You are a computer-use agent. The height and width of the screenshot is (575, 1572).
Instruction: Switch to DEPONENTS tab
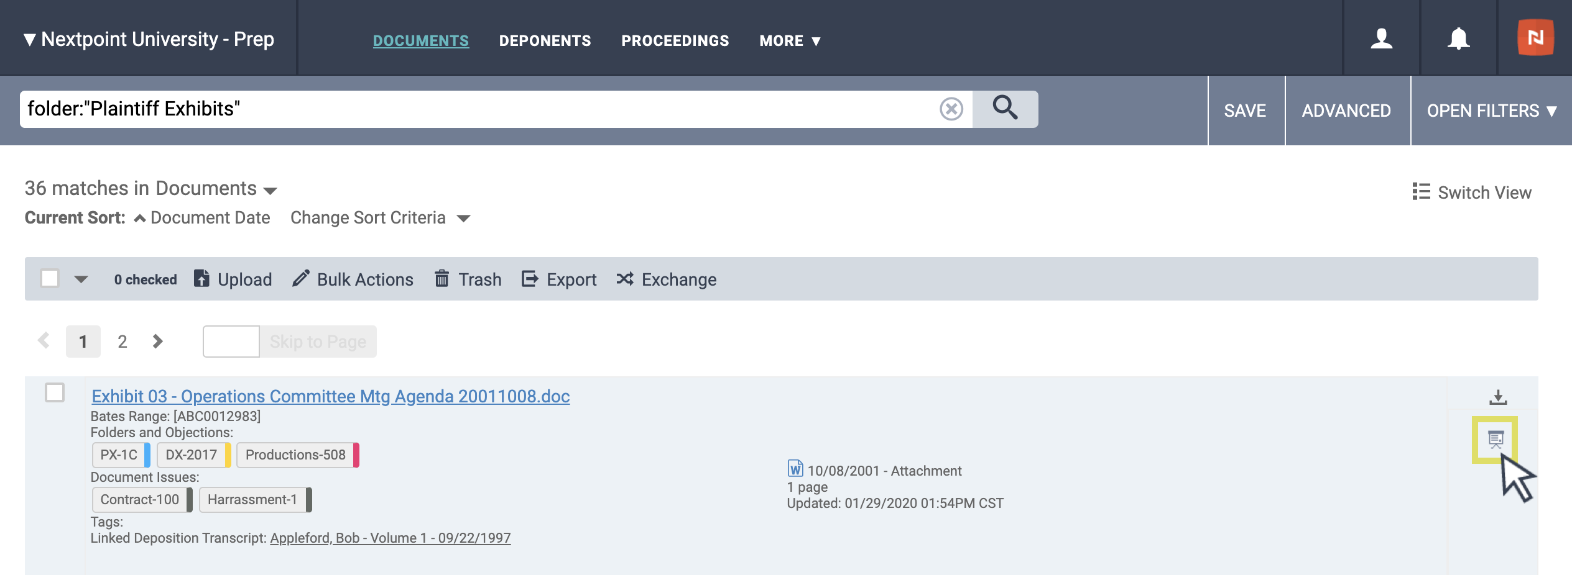545,41
